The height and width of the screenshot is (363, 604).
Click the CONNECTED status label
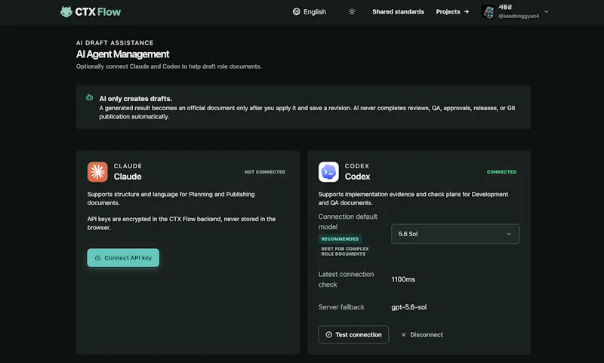[x=501, y=171]
